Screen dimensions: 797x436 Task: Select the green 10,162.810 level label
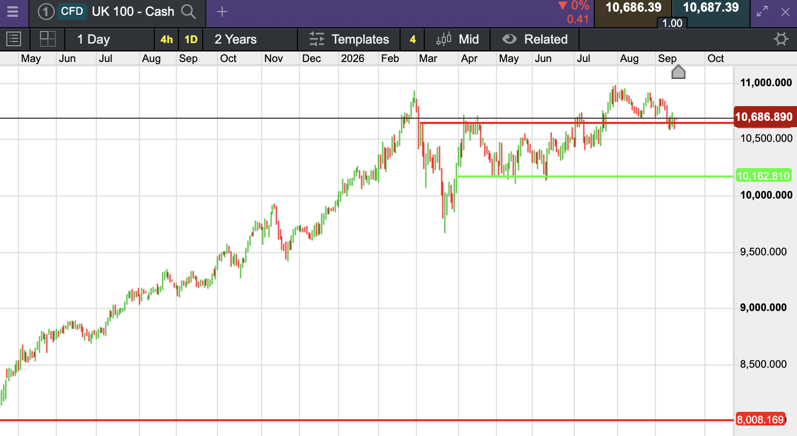(x=763, y=176)
